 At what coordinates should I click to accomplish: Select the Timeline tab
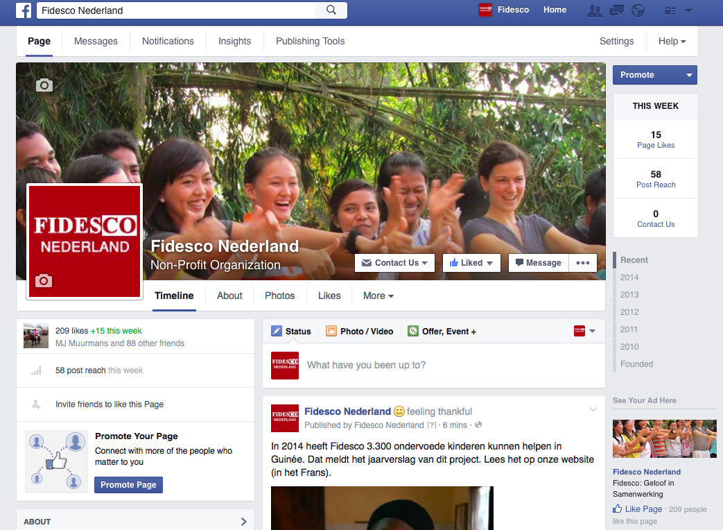click(x=174, y=296)
